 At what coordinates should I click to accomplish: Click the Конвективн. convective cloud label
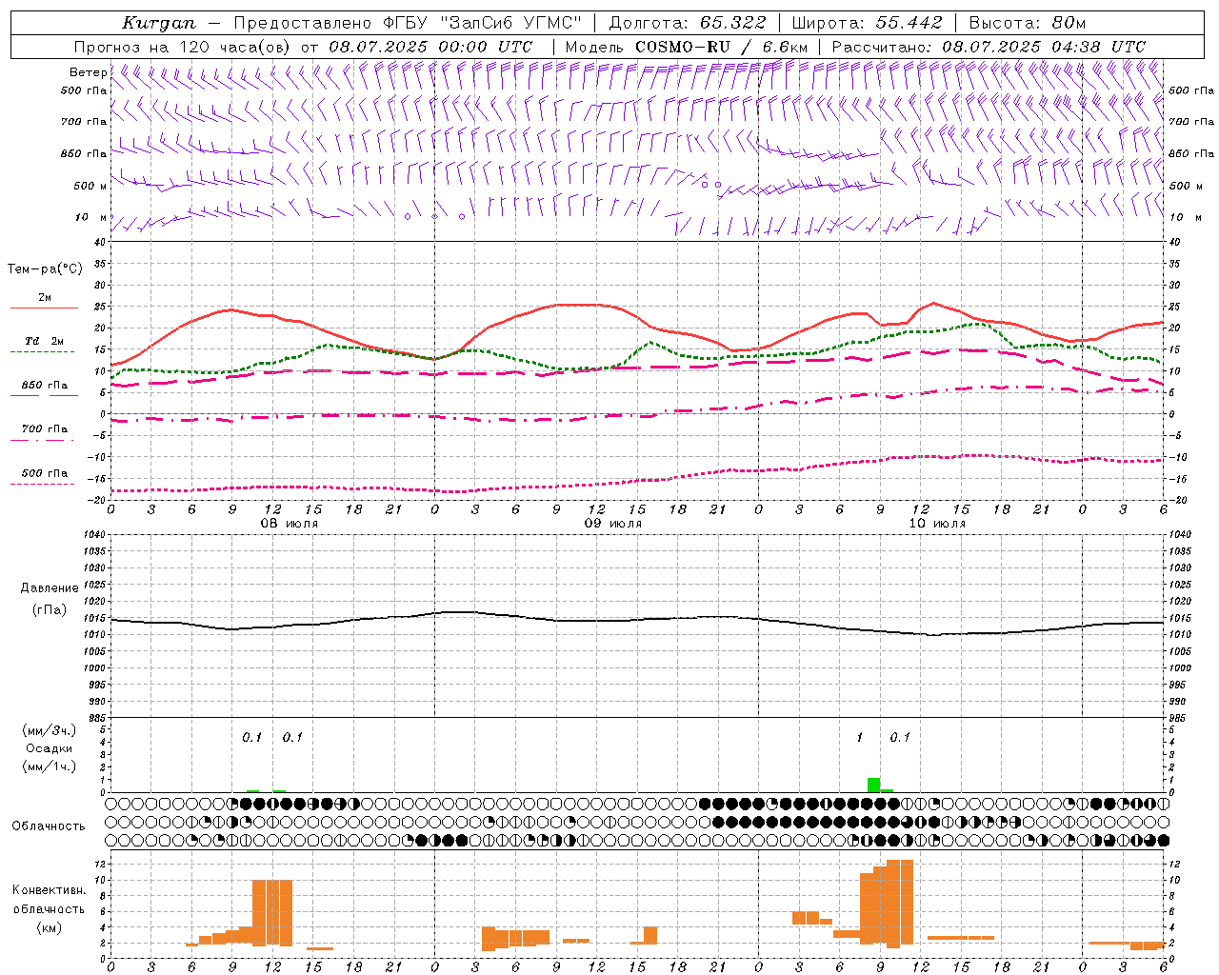click(49, 890)
